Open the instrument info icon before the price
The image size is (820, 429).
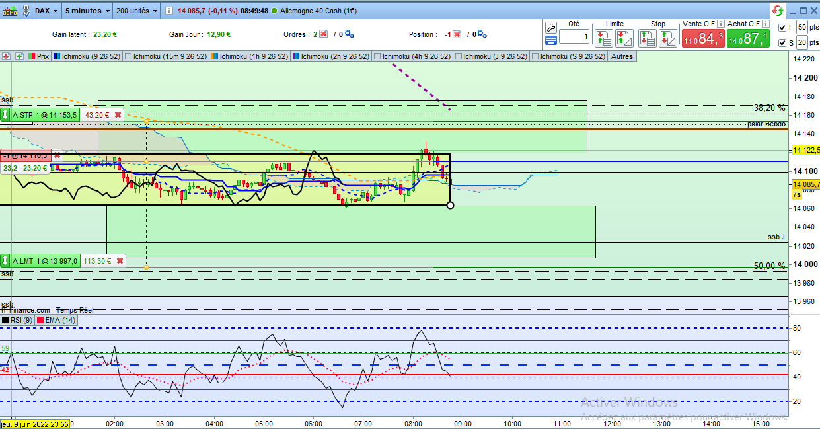[170, 11]
